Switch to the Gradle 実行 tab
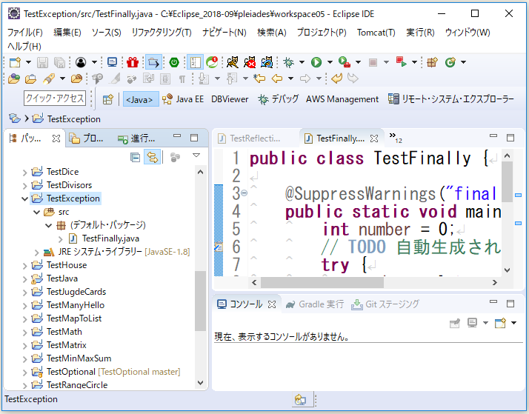The height and width of the screenshot is (414, 529). [315, 304]
